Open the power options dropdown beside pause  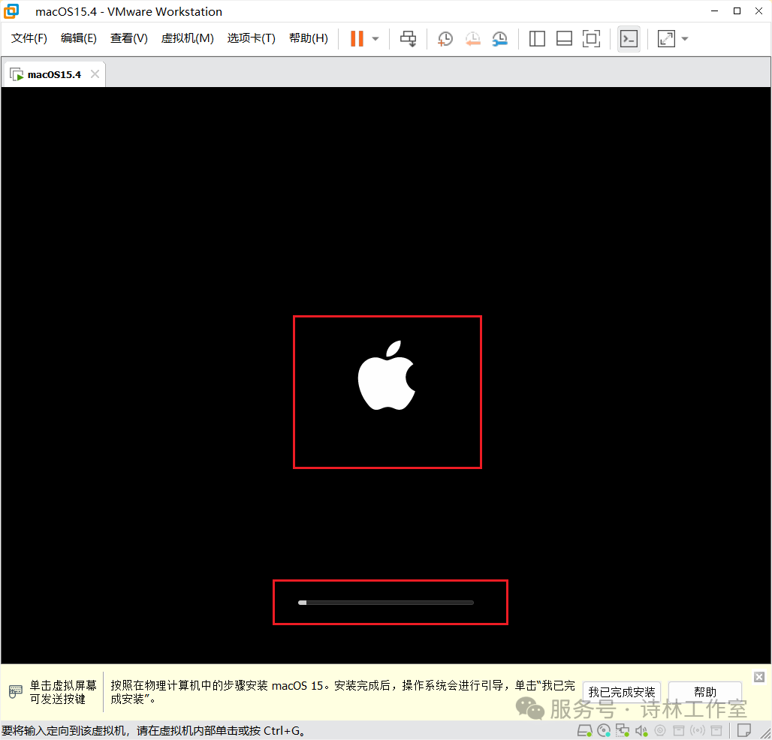[375, 39]
